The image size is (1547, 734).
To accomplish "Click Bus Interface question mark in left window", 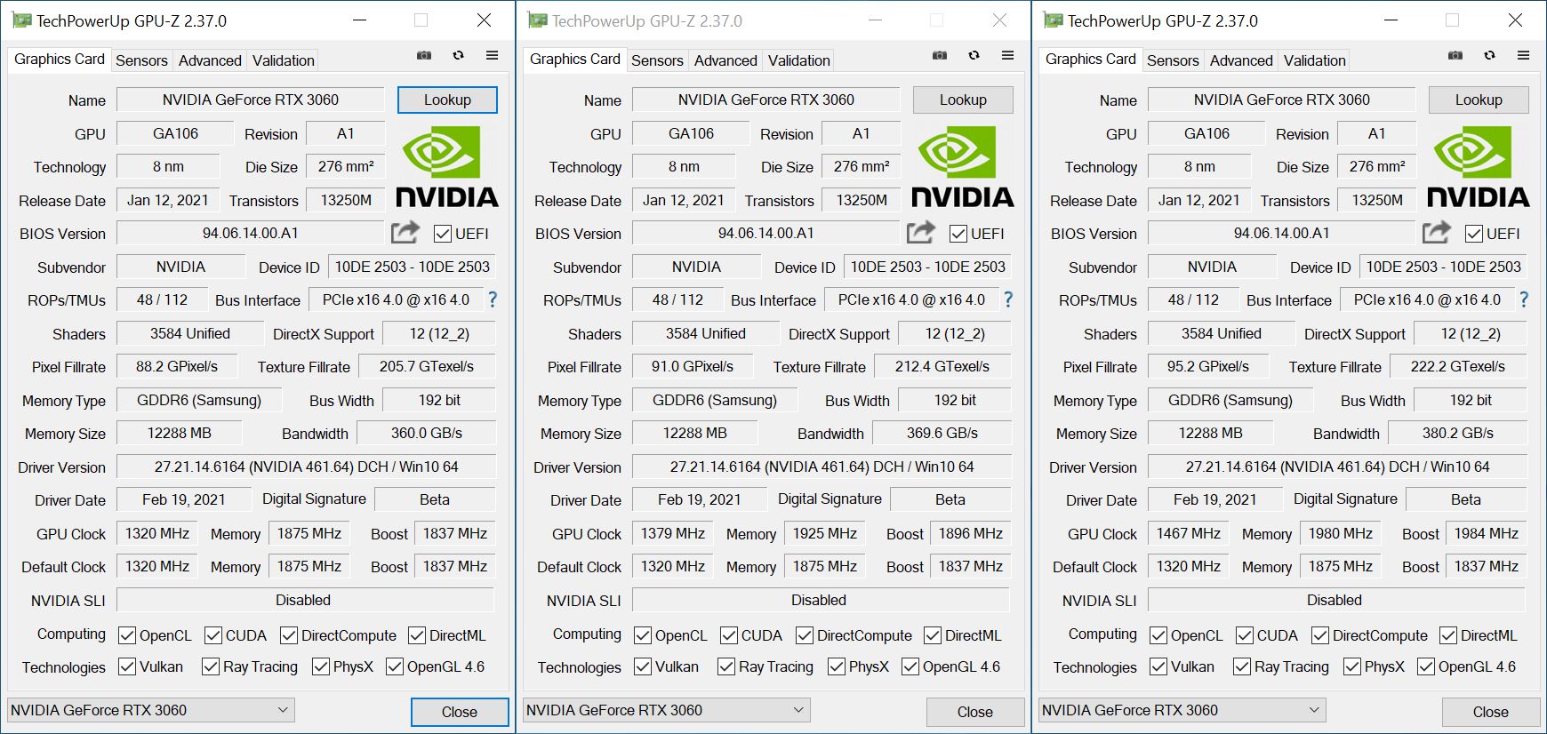I will 493,299.
